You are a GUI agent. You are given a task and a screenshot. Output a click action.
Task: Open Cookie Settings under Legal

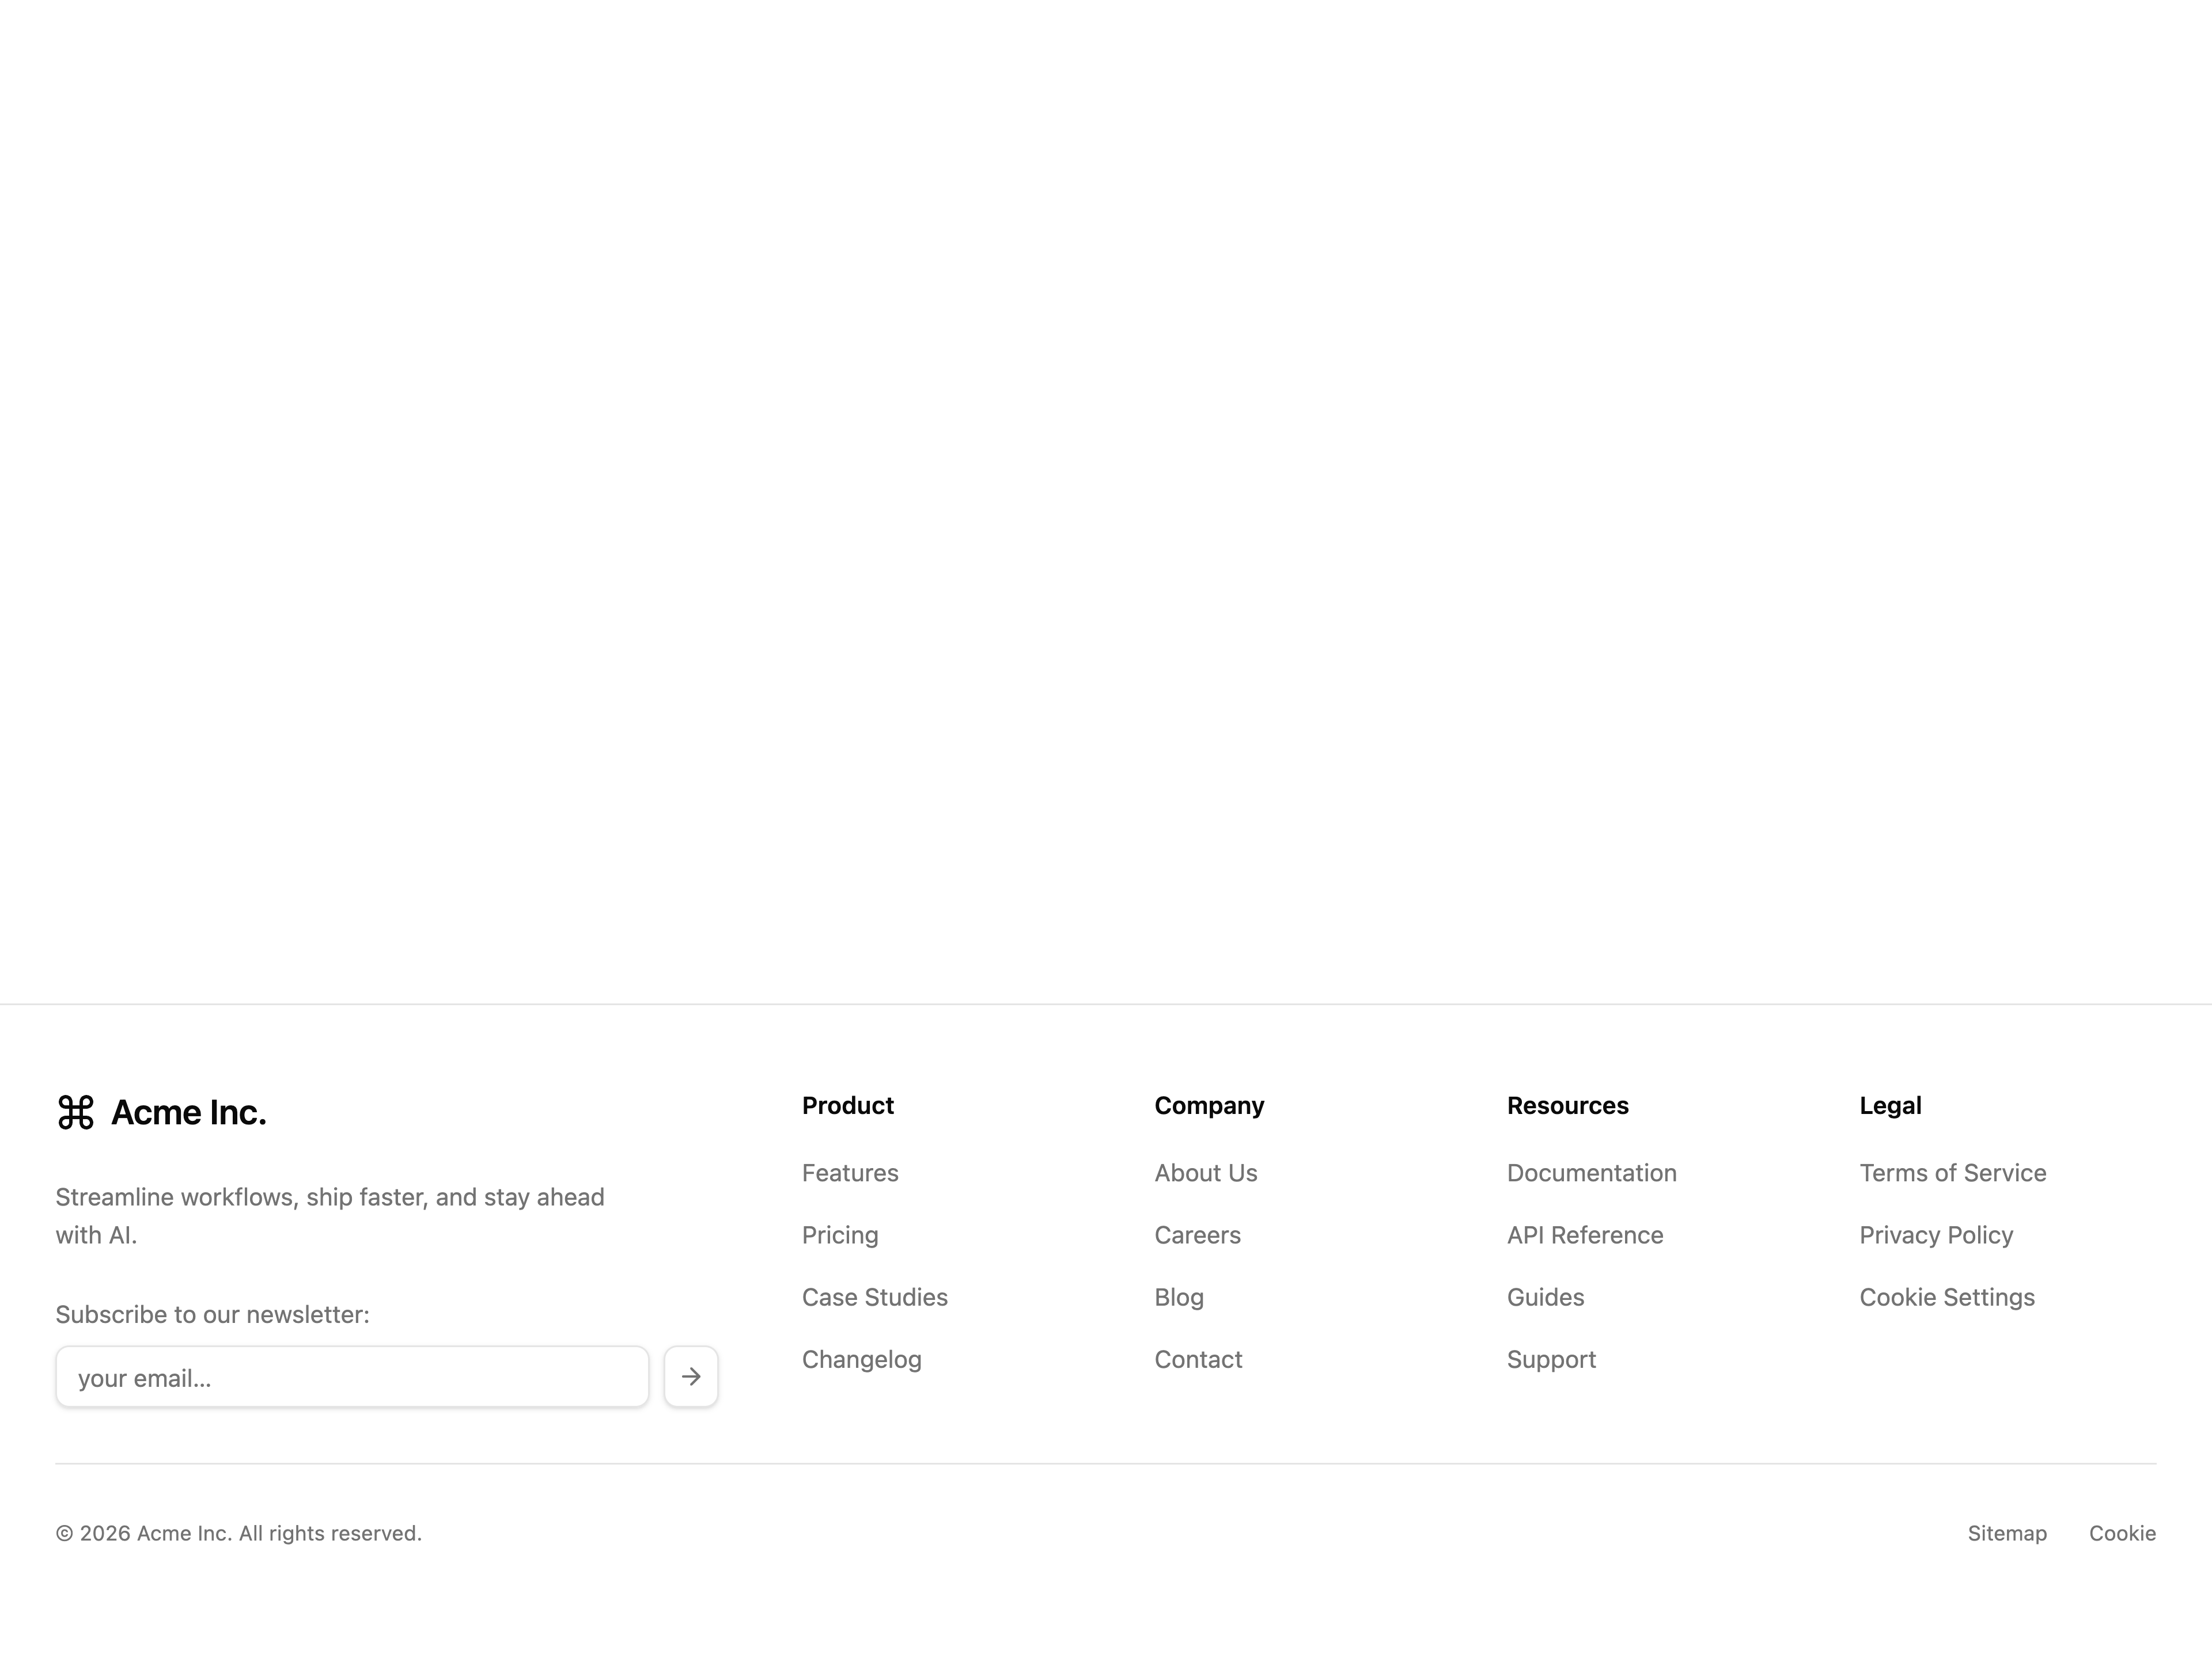(1947, 1297)
